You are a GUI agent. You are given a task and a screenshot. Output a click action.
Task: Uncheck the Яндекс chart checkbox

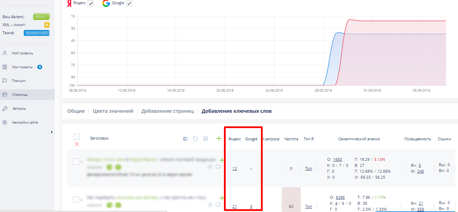tap(91, 3)
